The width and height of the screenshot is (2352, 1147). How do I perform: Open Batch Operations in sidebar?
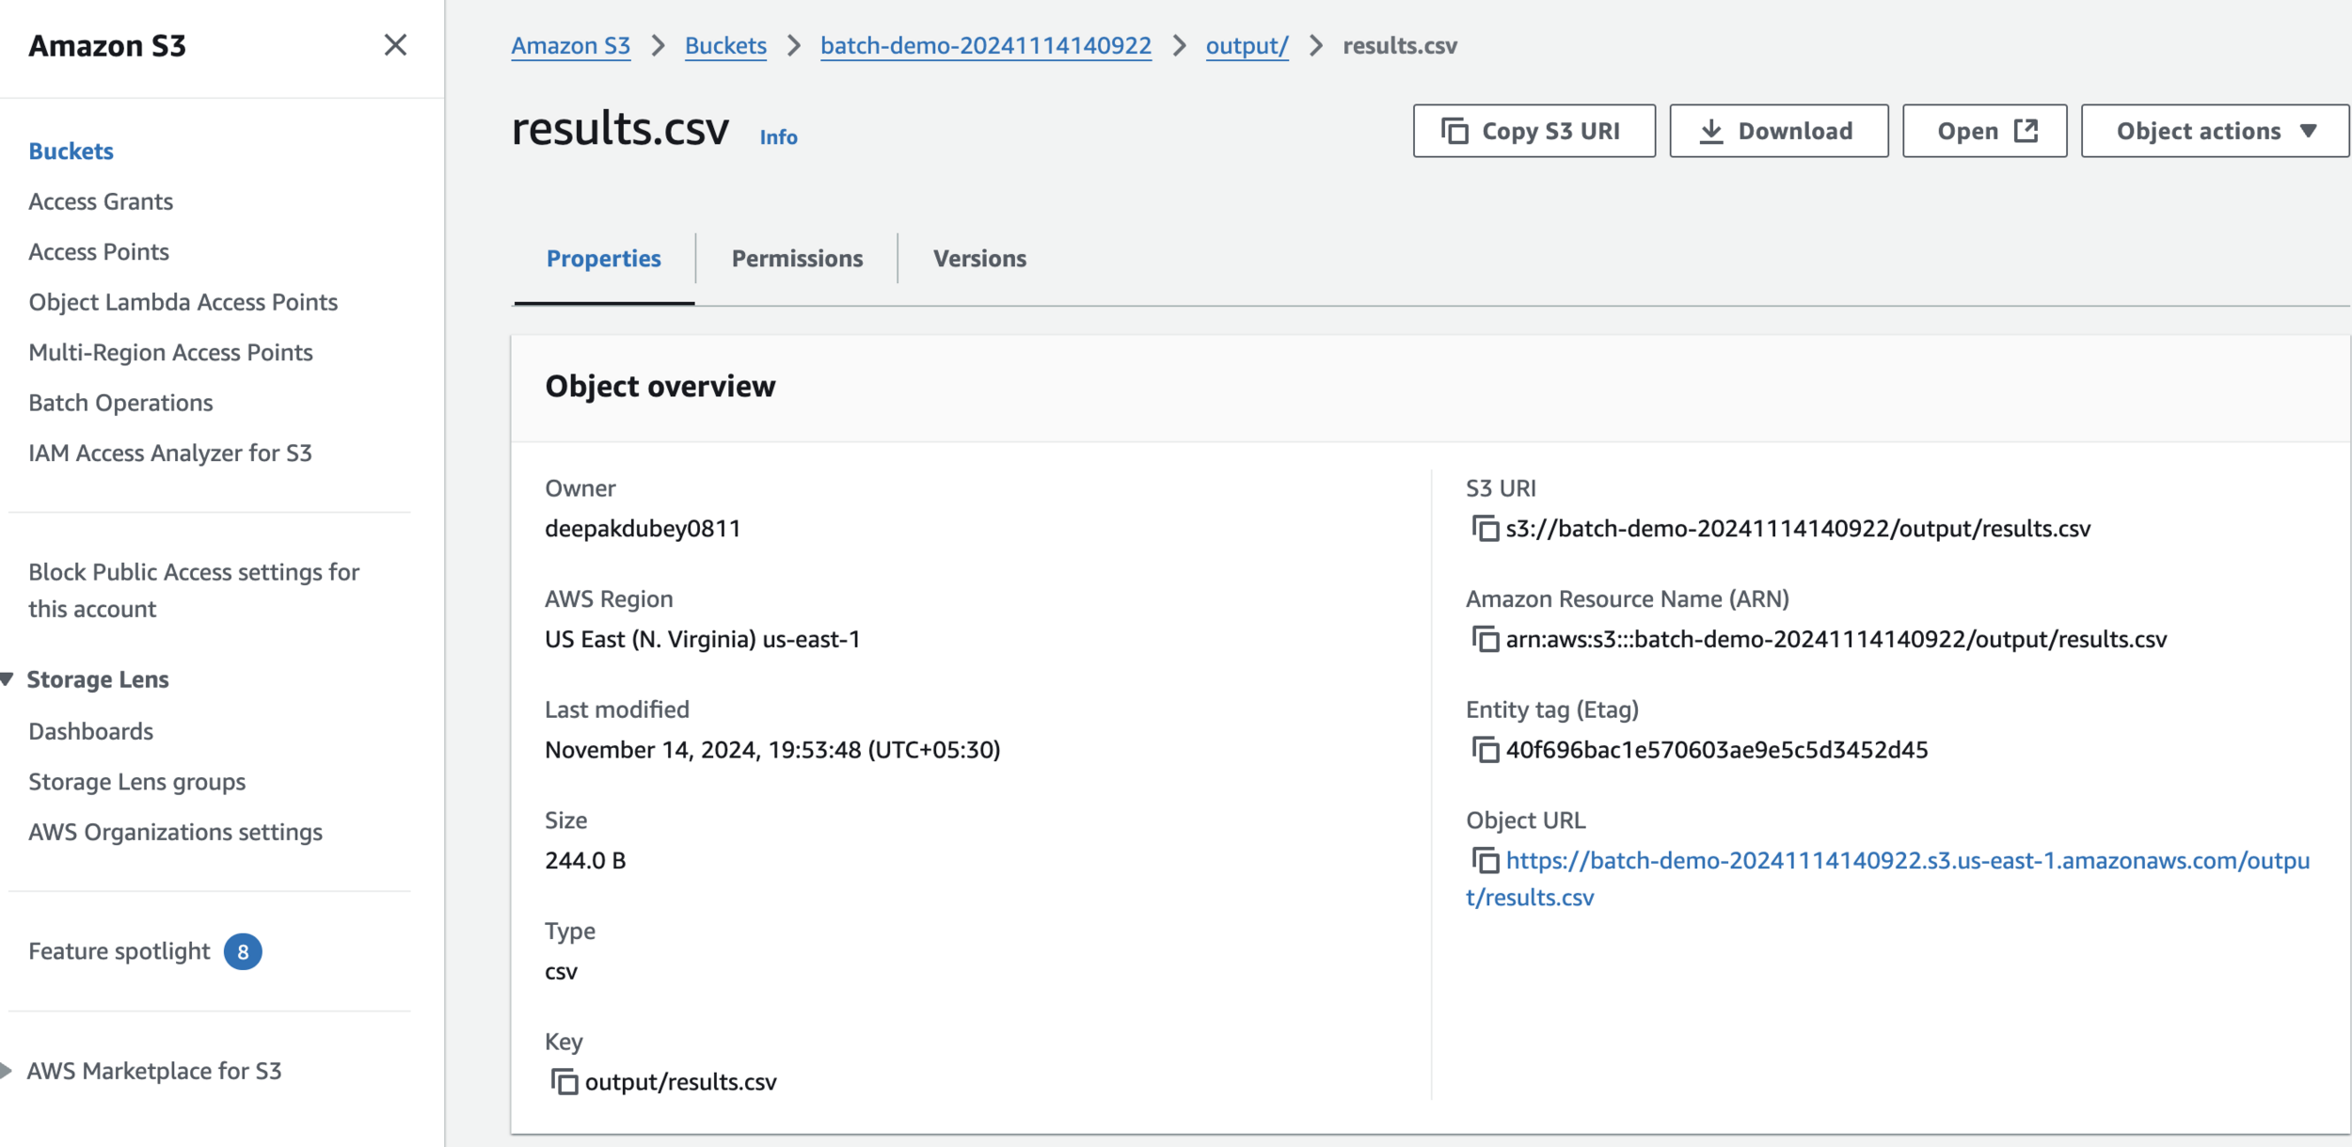(120, 403)
